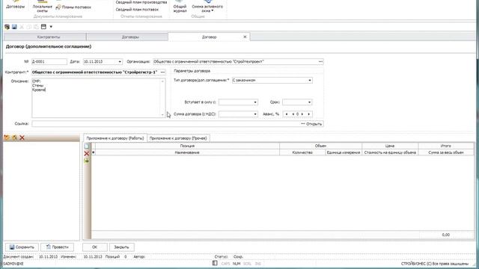Screen dimensions: 479x269
Task: Click the Количество column header
Action: click(x=302, y=152)
